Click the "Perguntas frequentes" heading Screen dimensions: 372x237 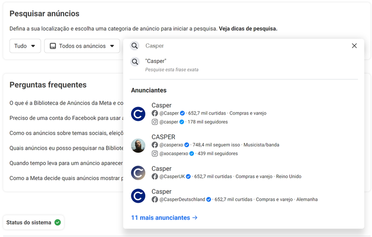click(48, 85)
